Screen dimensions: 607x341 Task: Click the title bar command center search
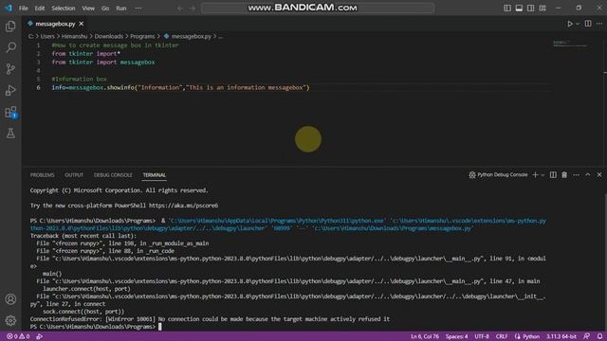[x=318, y=9]
